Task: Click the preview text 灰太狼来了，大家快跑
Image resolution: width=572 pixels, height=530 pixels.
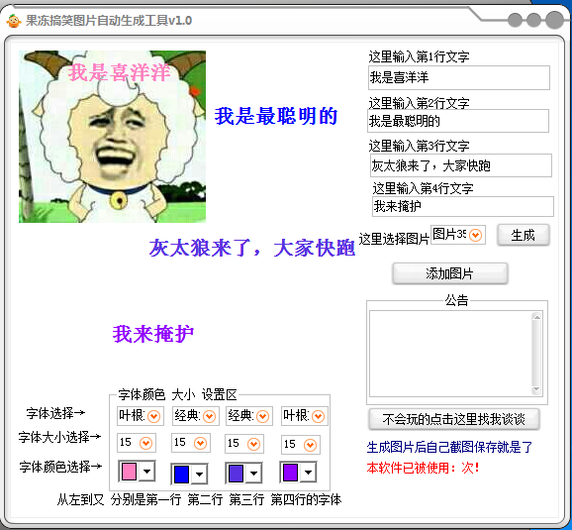Action: [x=252, y=248]
